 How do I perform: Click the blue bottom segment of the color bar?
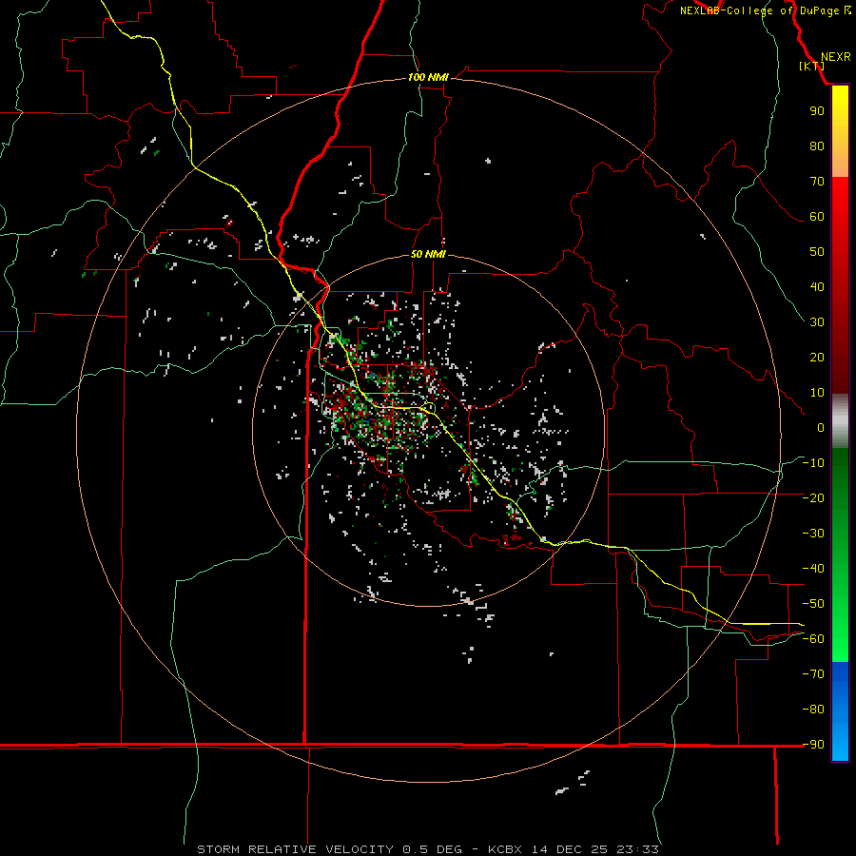point(840,711)
